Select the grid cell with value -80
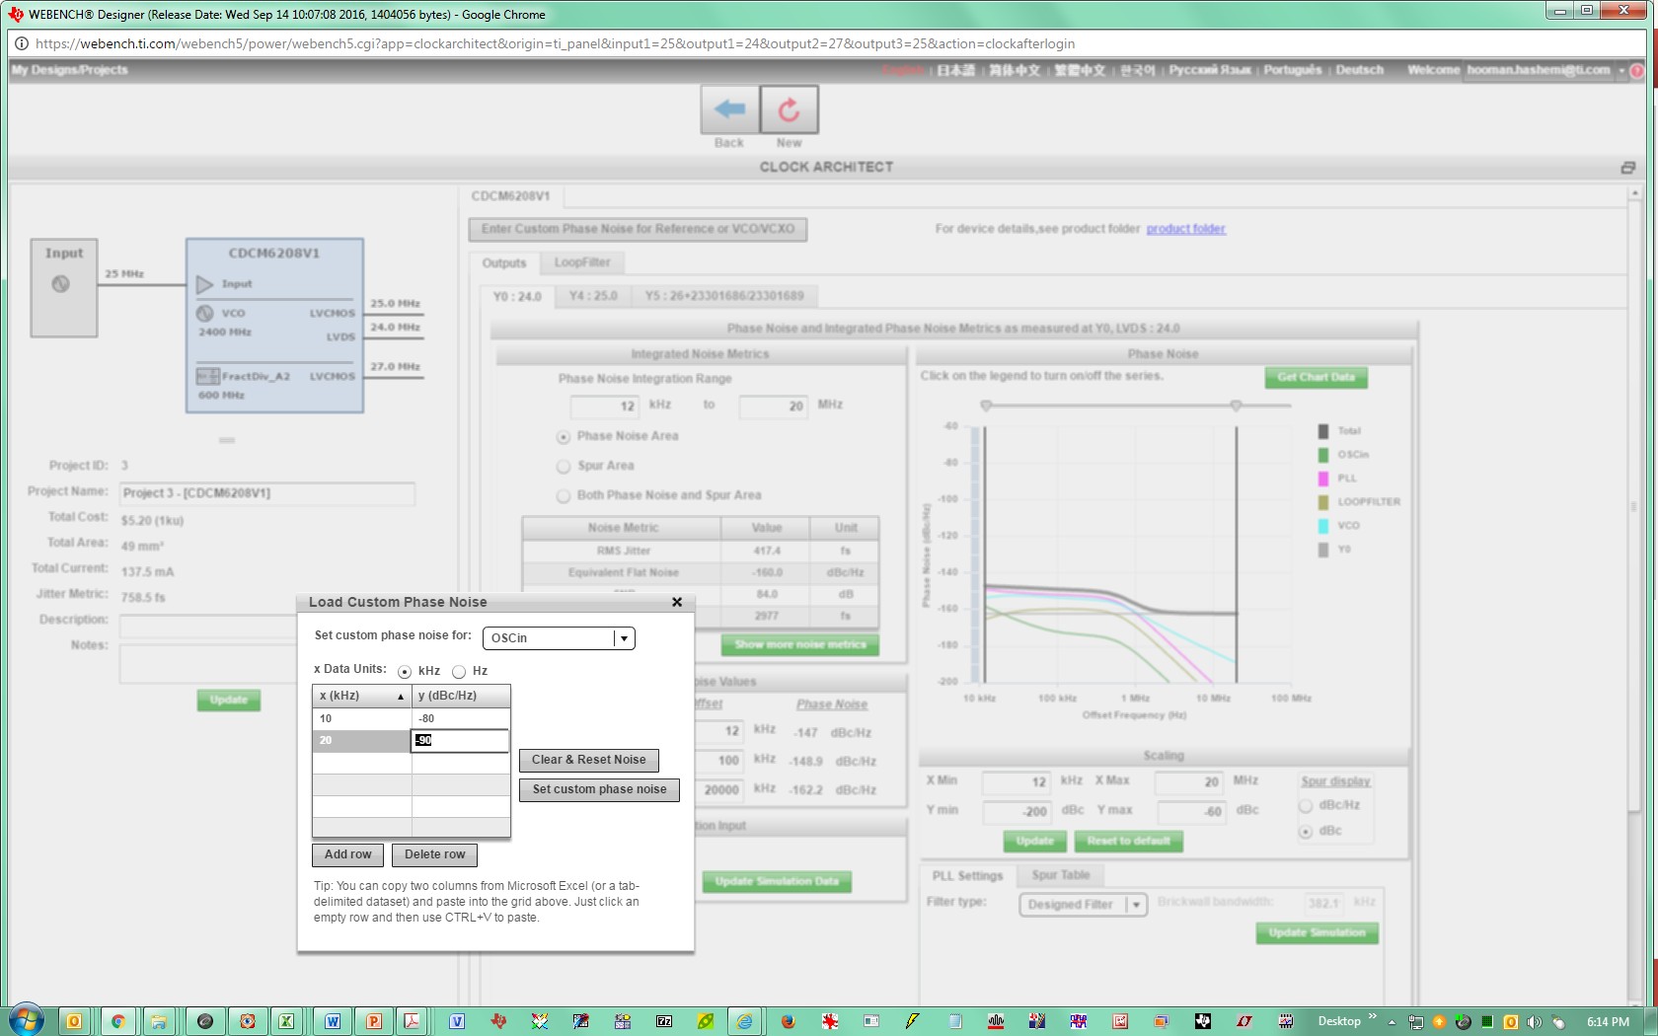The image size is (1658, 1036). pyautogui.click(x=461, y=718)
